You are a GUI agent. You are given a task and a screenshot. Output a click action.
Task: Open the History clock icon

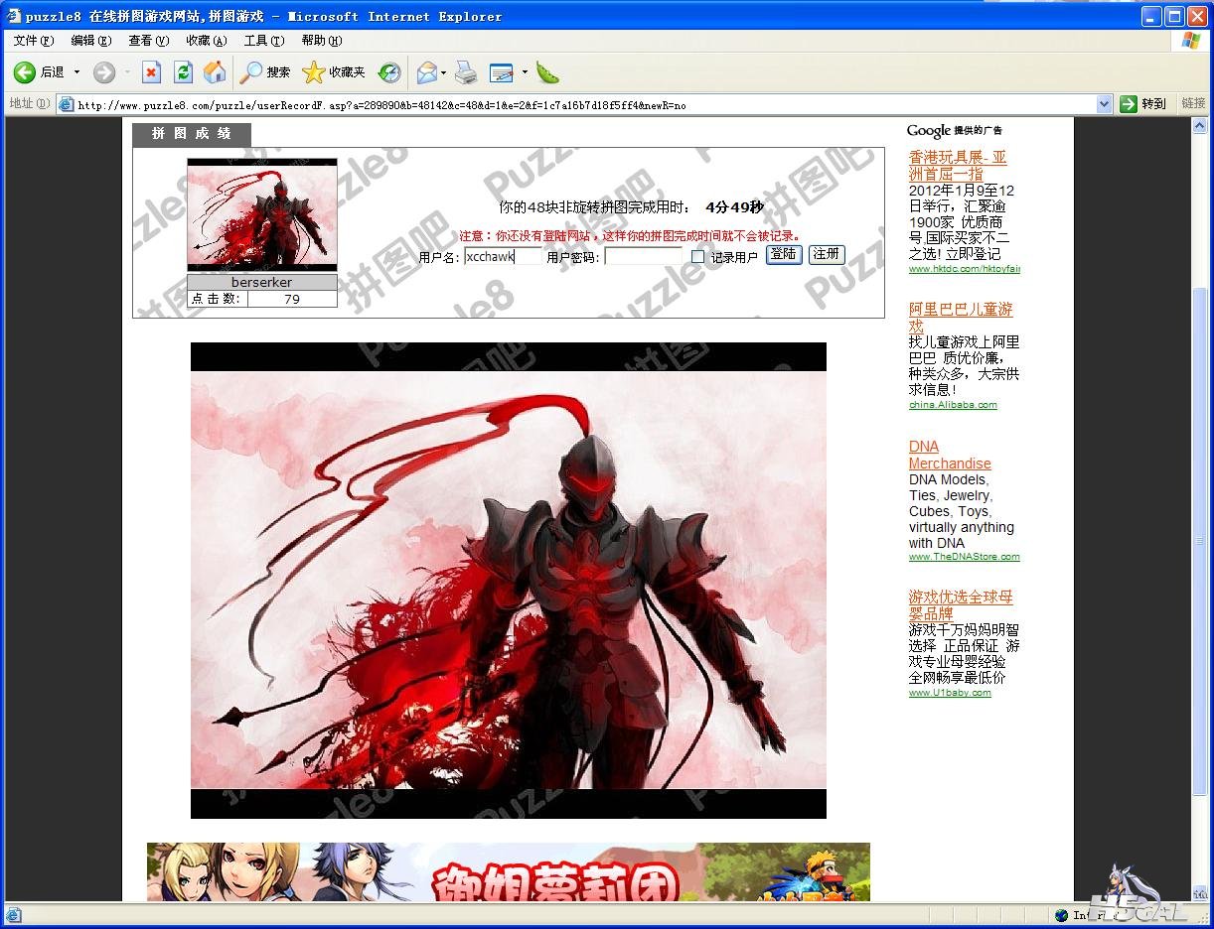pyautogui.click(x=390, y=72)
